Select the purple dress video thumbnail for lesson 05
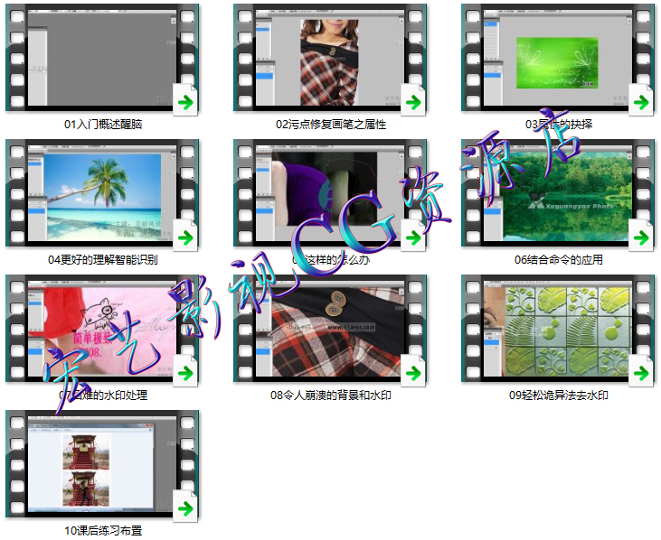Image resolution: width=661 pixels, height=540 pixels. 330,193
